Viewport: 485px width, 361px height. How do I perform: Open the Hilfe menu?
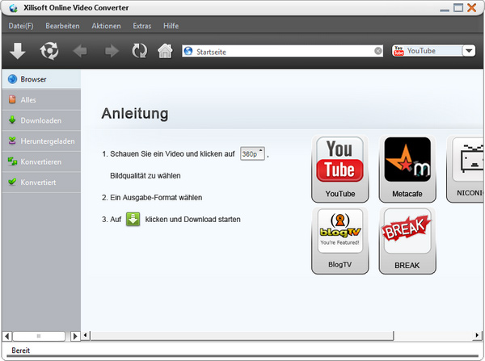(x=171, y=26)
